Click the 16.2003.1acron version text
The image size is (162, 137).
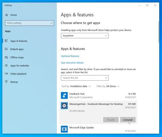click(x=77, y=111)
